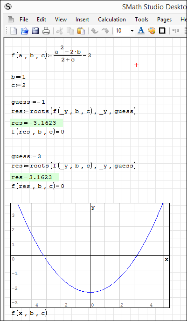Redo action with forward arrow icon
This screenshot has height=321, width=187.
pyautogui.click(x=105, y=31)
